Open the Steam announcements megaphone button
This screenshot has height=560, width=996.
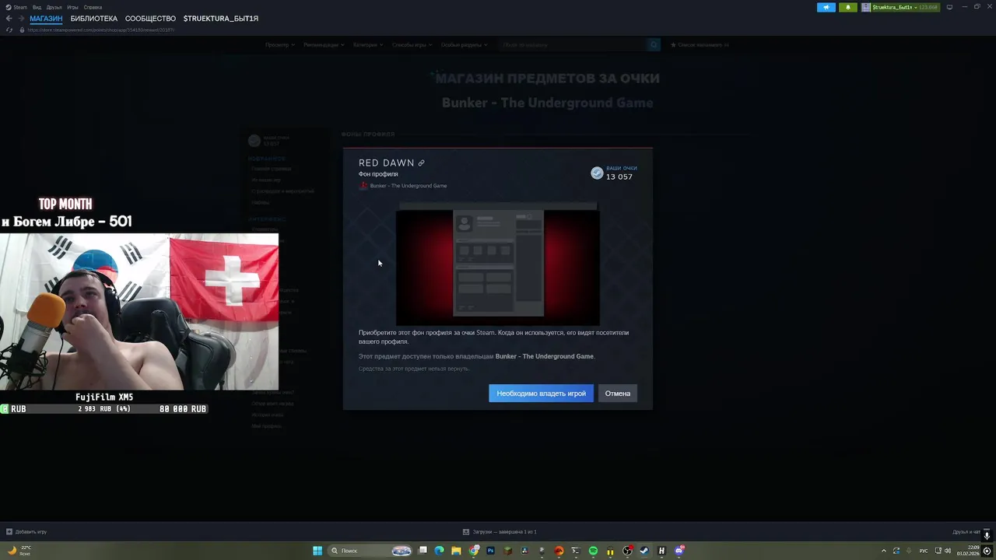coord(826,7)
